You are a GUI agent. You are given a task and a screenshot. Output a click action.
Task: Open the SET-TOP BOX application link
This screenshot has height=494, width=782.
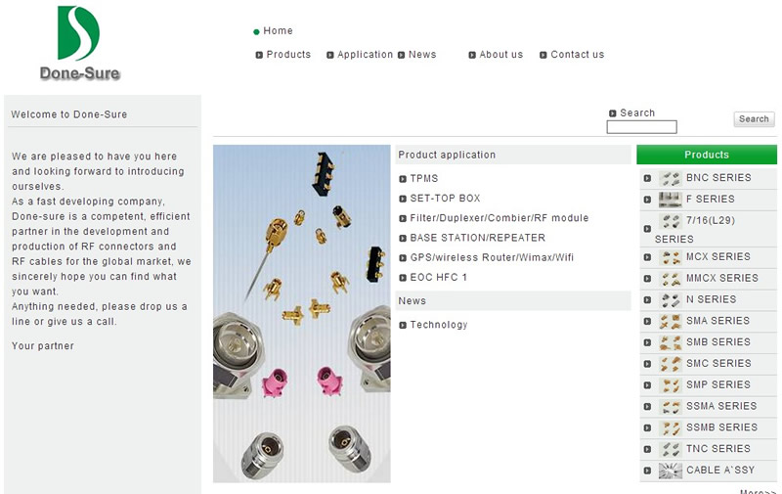click(x=445, y=199)
